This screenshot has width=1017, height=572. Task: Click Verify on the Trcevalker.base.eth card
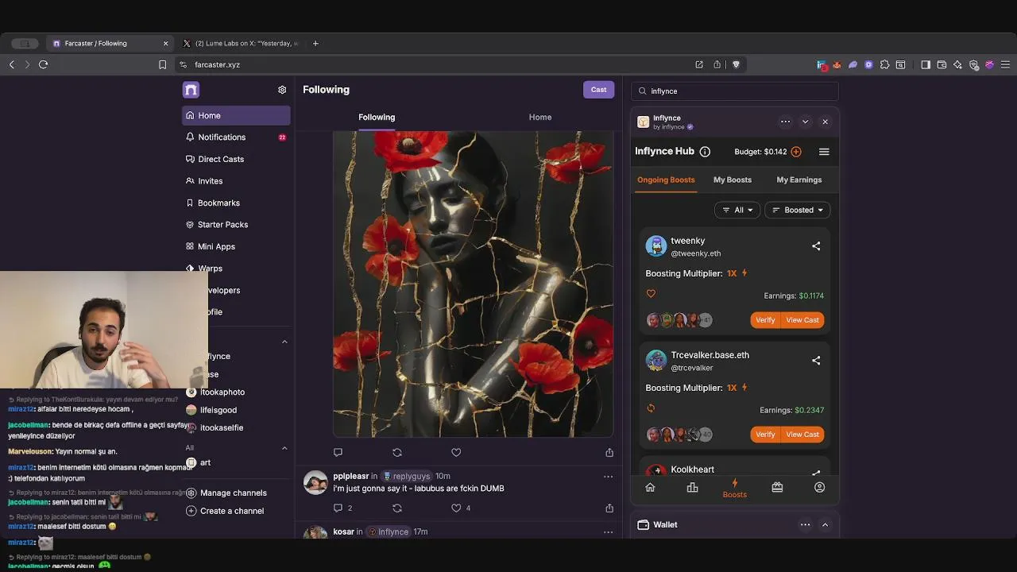pos(765,435)
